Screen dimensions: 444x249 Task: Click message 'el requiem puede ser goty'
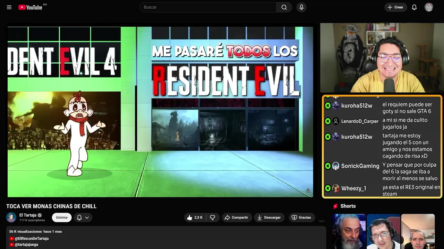407,108
